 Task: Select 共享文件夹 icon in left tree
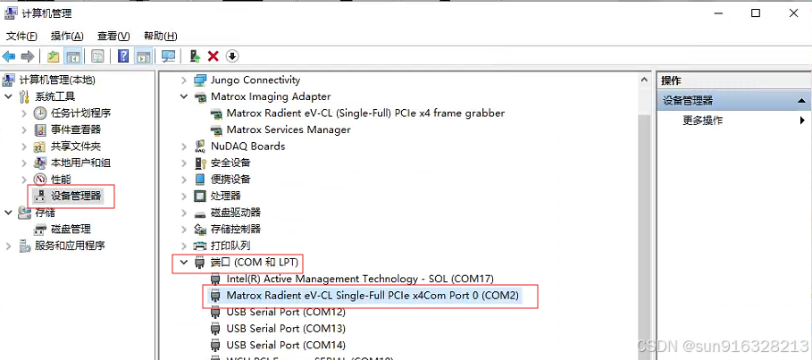(40, 147)
